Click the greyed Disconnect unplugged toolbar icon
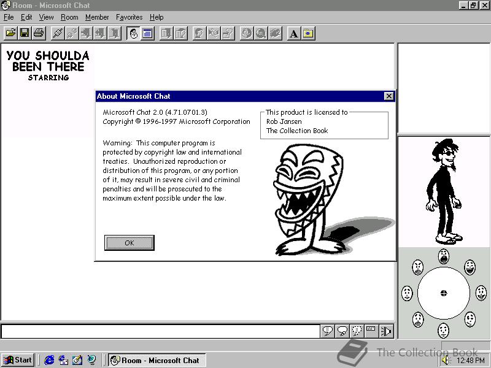This screenshot has height=368, width=491. [x=72, y=33]
